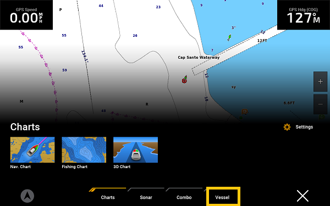The width and height of the screenshot is (330, 206).
Task: Tap the orange marker icon on chart
Action: point(245,112)
